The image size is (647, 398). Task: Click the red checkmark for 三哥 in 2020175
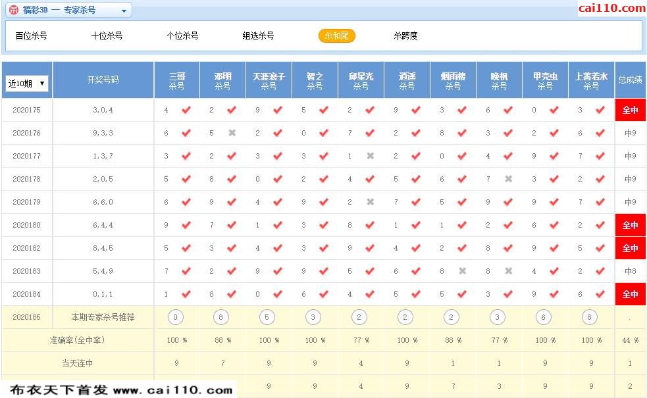point(186,110)
